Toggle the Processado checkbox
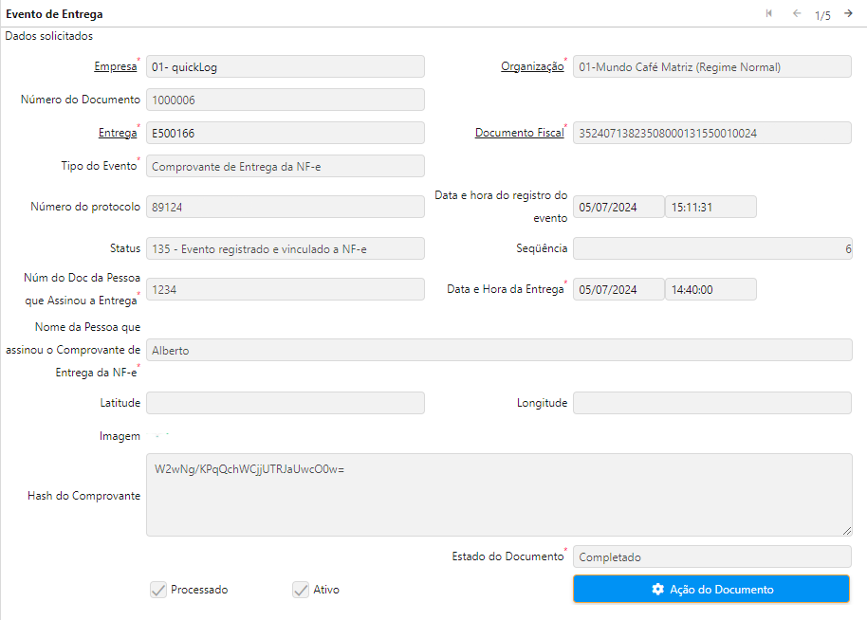 158,590
